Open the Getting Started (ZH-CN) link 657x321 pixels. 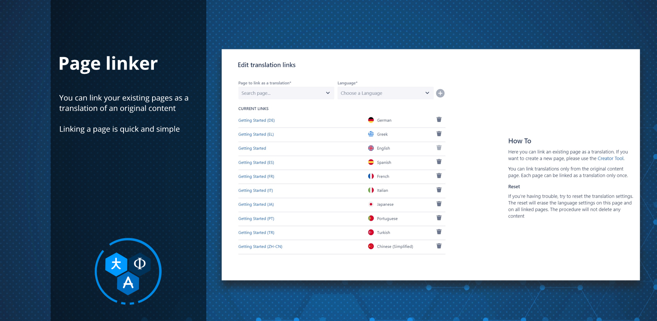(x=260, y=246)
